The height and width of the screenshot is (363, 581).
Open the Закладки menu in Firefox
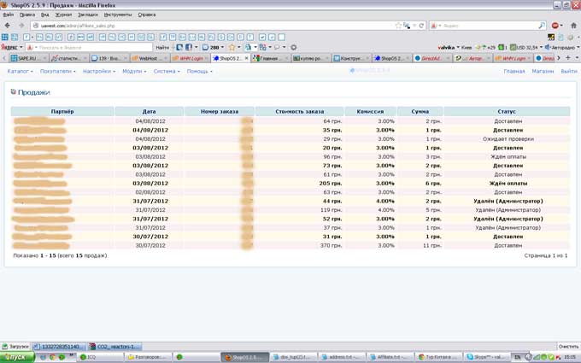87,15
